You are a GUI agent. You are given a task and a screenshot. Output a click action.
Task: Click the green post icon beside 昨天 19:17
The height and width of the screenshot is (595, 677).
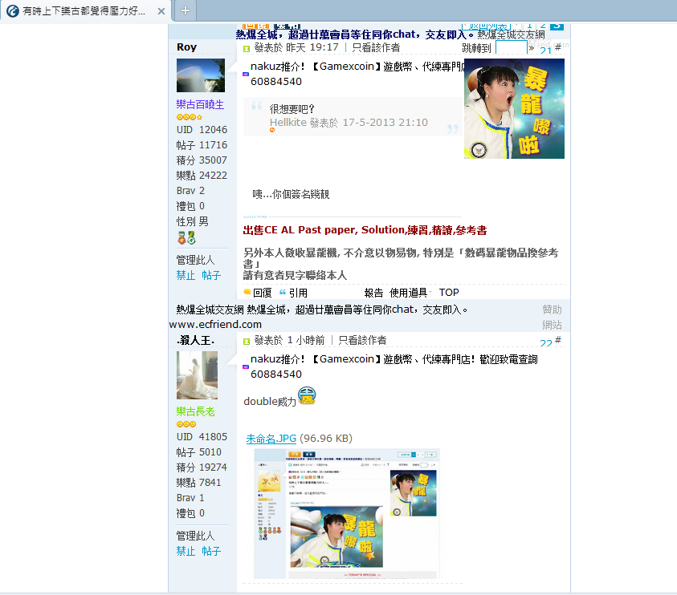[247, 48]
